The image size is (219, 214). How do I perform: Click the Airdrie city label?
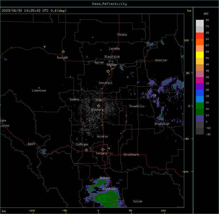[102, 136]
